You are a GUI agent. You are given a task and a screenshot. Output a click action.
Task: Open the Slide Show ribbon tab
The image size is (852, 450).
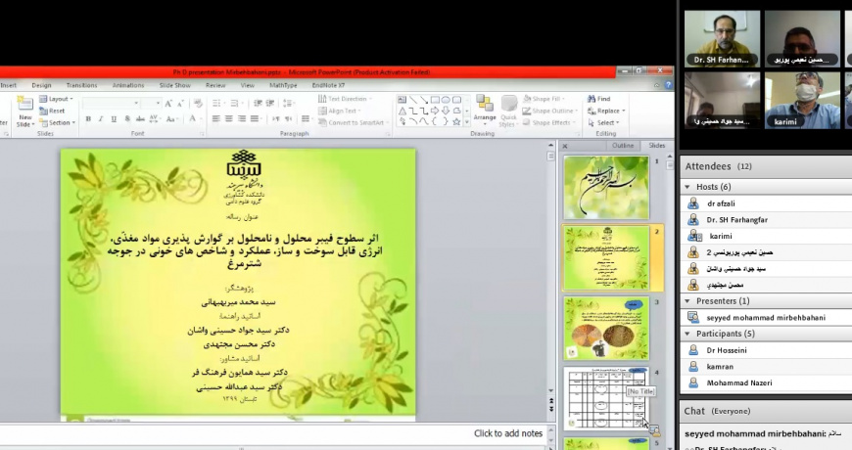[x=175, y=85]
